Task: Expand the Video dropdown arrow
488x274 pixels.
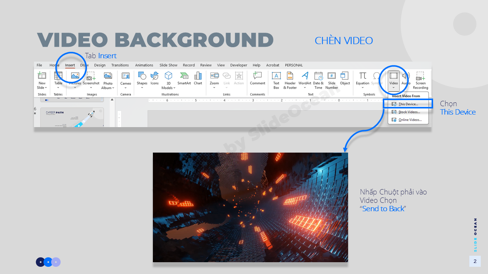Action: 393,88
